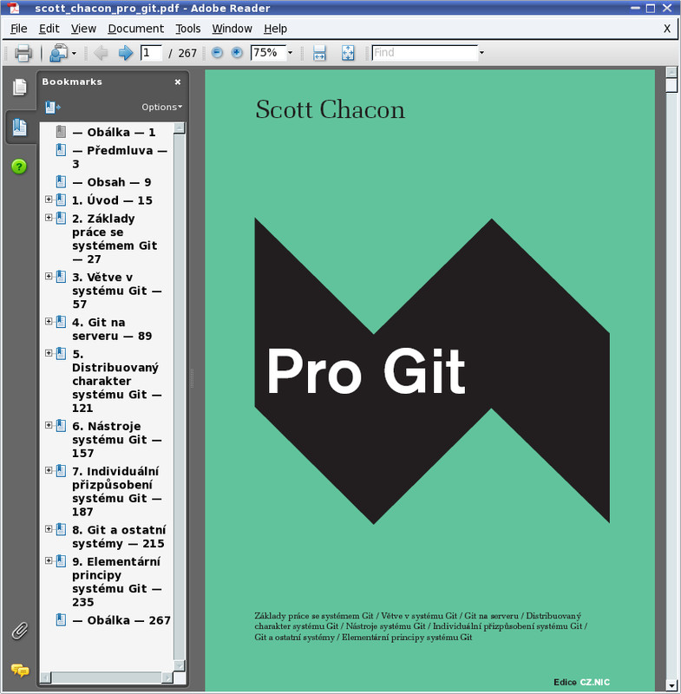Click bookmarks panel scroll up arrow
681x694 pixels.
point(180,128)
